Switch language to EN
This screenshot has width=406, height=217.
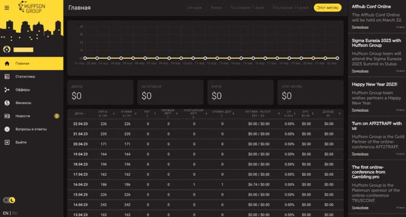[6, 213]
